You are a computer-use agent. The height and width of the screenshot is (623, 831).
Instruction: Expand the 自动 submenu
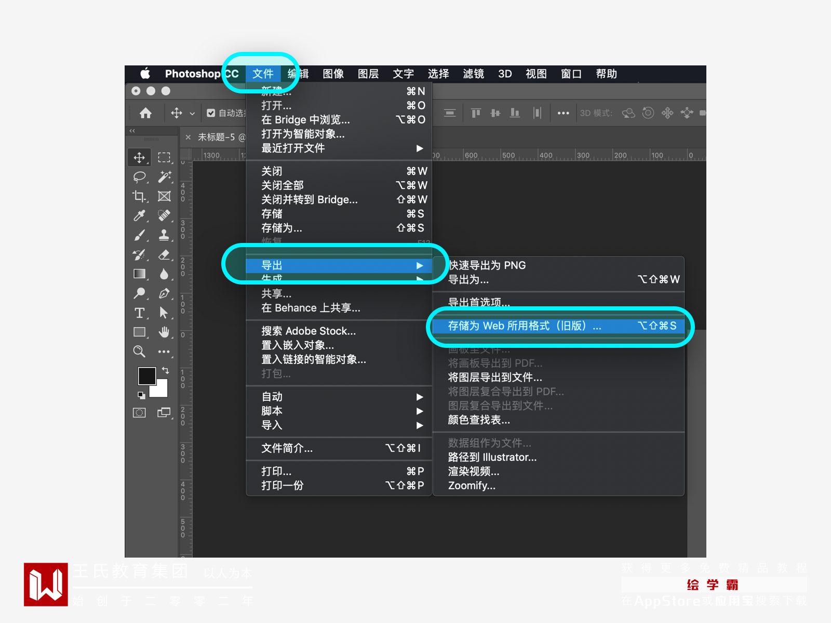(x=339, y=397)
